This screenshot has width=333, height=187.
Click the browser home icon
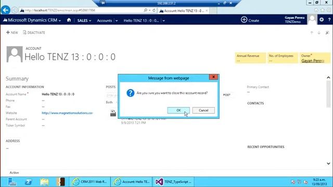click(316, 10)
